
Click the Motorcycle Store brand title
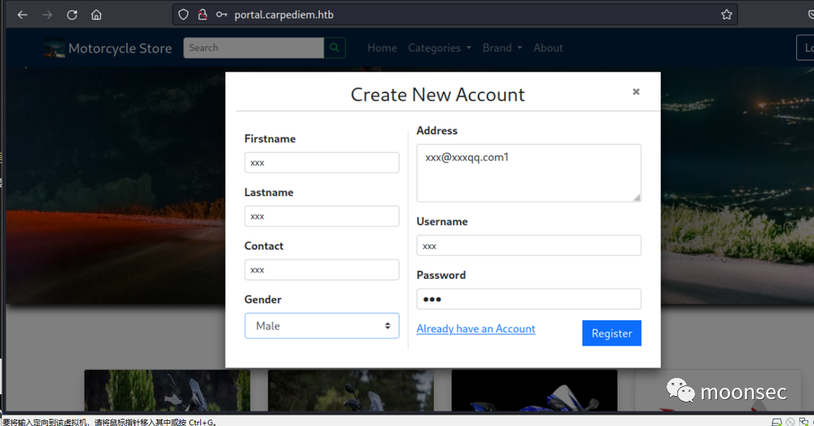(x=120, y=48)
